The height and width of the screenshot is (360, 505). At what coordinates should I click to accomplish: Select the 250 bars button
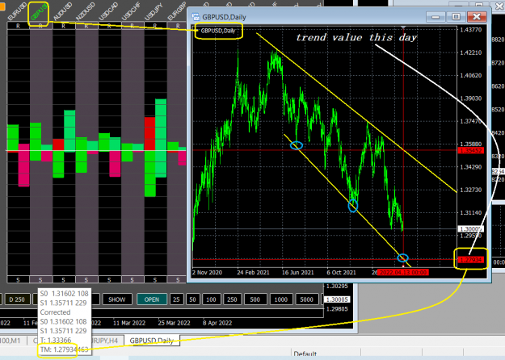point(232,299)
